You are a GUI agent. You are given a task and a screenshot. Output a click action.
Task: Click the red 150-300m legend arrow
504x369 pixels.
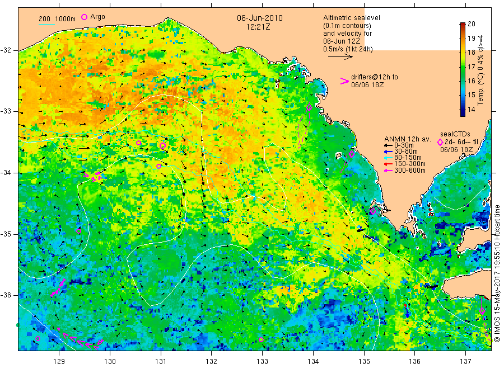tap(389, 164)
